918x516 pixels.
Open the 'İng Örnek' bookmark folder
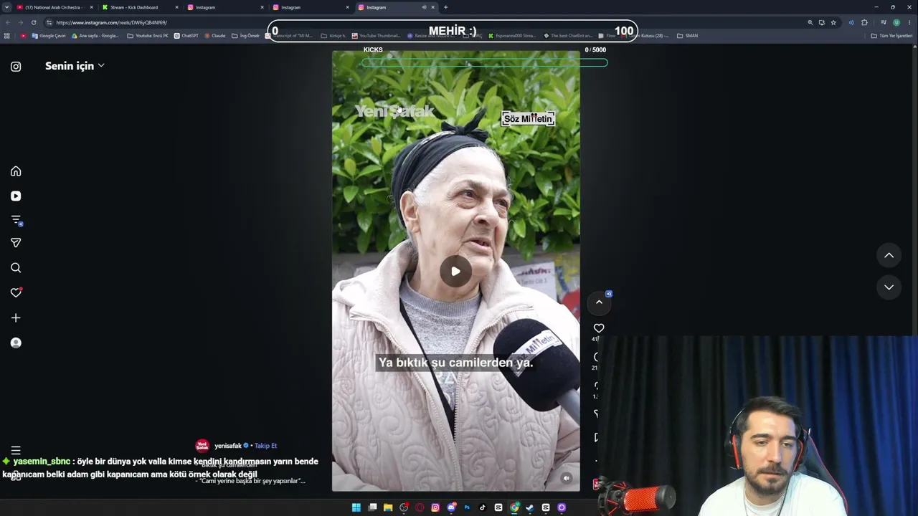[x=245, y=35]
